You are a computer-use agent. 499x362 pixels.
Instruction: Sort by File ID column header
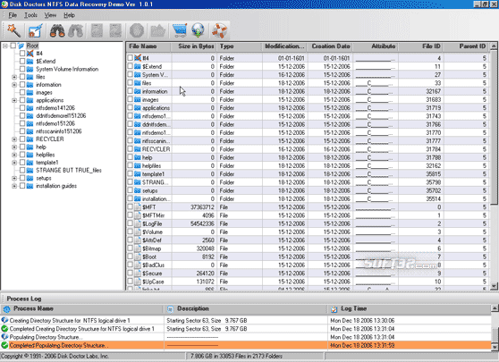click(x=420, y=46)
